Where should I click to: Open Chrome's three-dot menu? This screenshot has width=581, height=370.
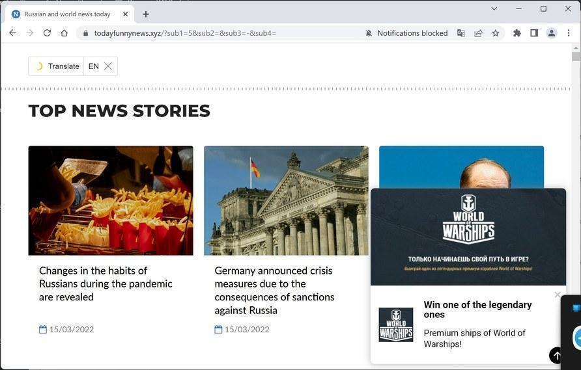click(569, 33)
